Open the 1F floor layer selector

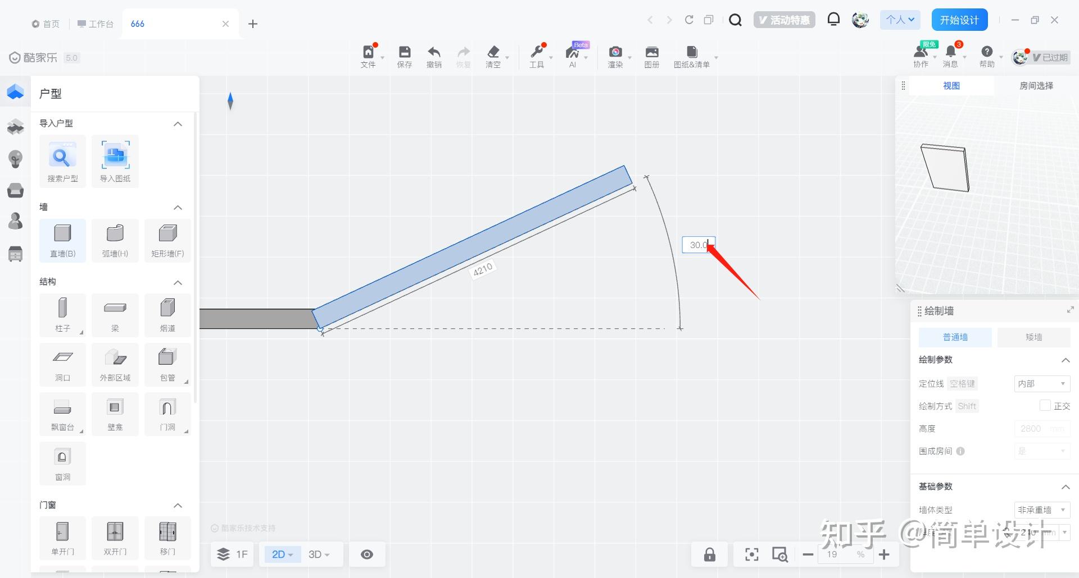point(232,554)
